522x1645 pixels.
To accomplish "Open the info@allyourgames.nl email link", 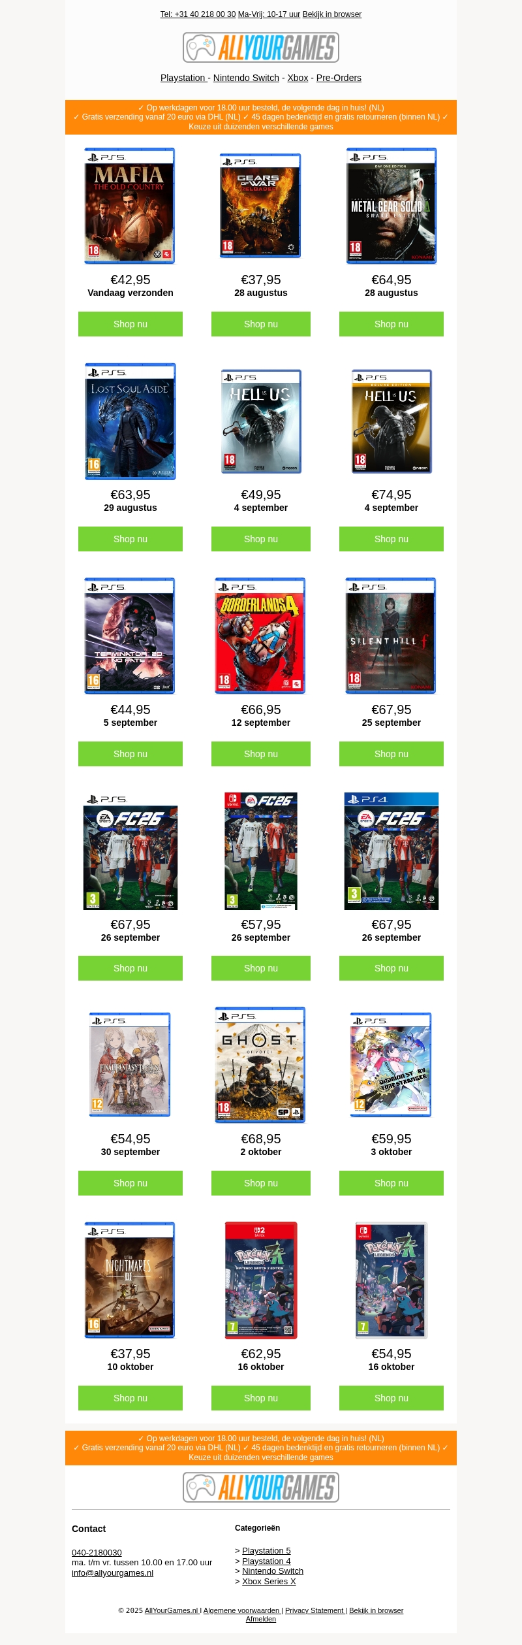I will 112,1572.
